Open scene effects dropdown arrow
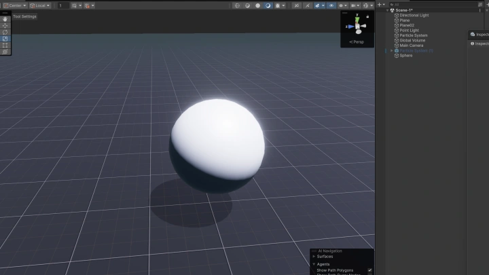 pos(323,5)
